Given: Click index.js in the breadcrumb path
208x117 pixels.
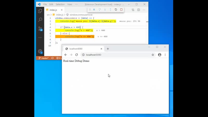Looking at the screenshot, I should click(x=60, y=15).
